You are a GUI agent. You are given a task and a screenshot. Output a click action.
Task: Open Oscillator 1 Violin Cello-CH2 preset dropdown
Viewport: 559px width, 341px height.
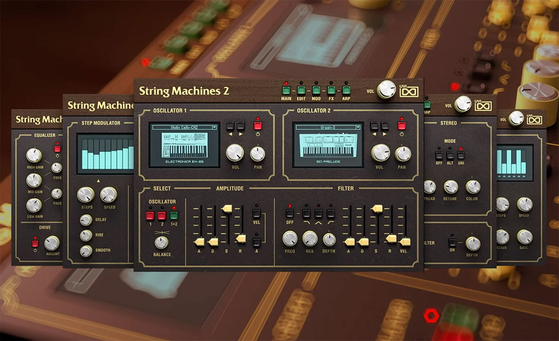[185, 127]
